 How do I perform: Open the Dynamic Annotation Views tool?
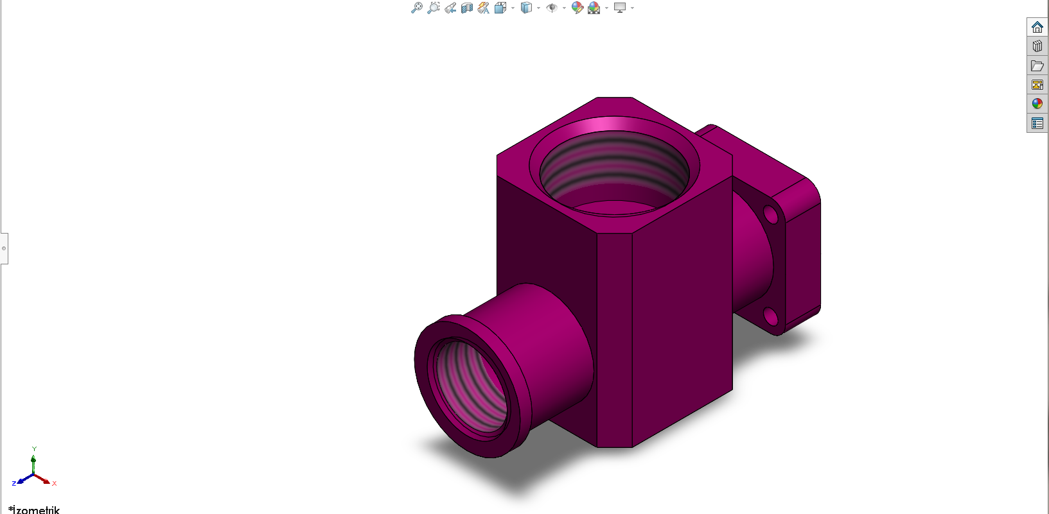484,8
